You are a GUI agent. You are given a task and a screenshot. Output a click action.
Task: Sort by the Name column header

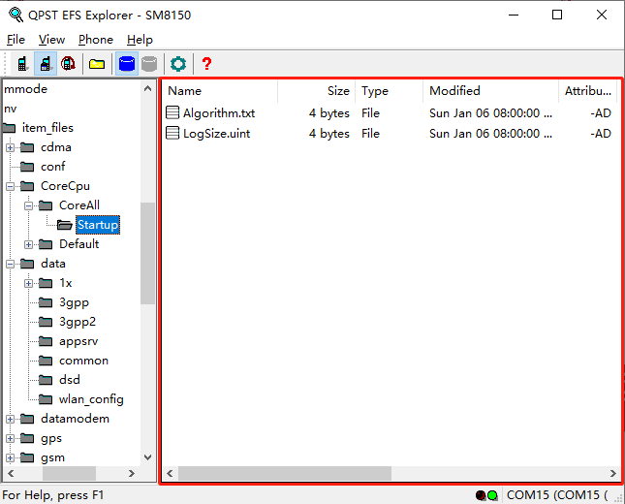pyautogui.click(x=220, y=91)
